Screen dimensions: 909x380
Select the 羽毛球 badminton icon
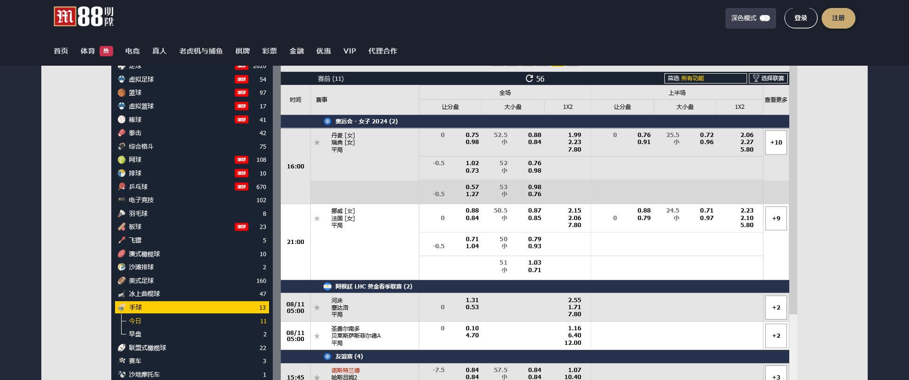pos(122,213)
